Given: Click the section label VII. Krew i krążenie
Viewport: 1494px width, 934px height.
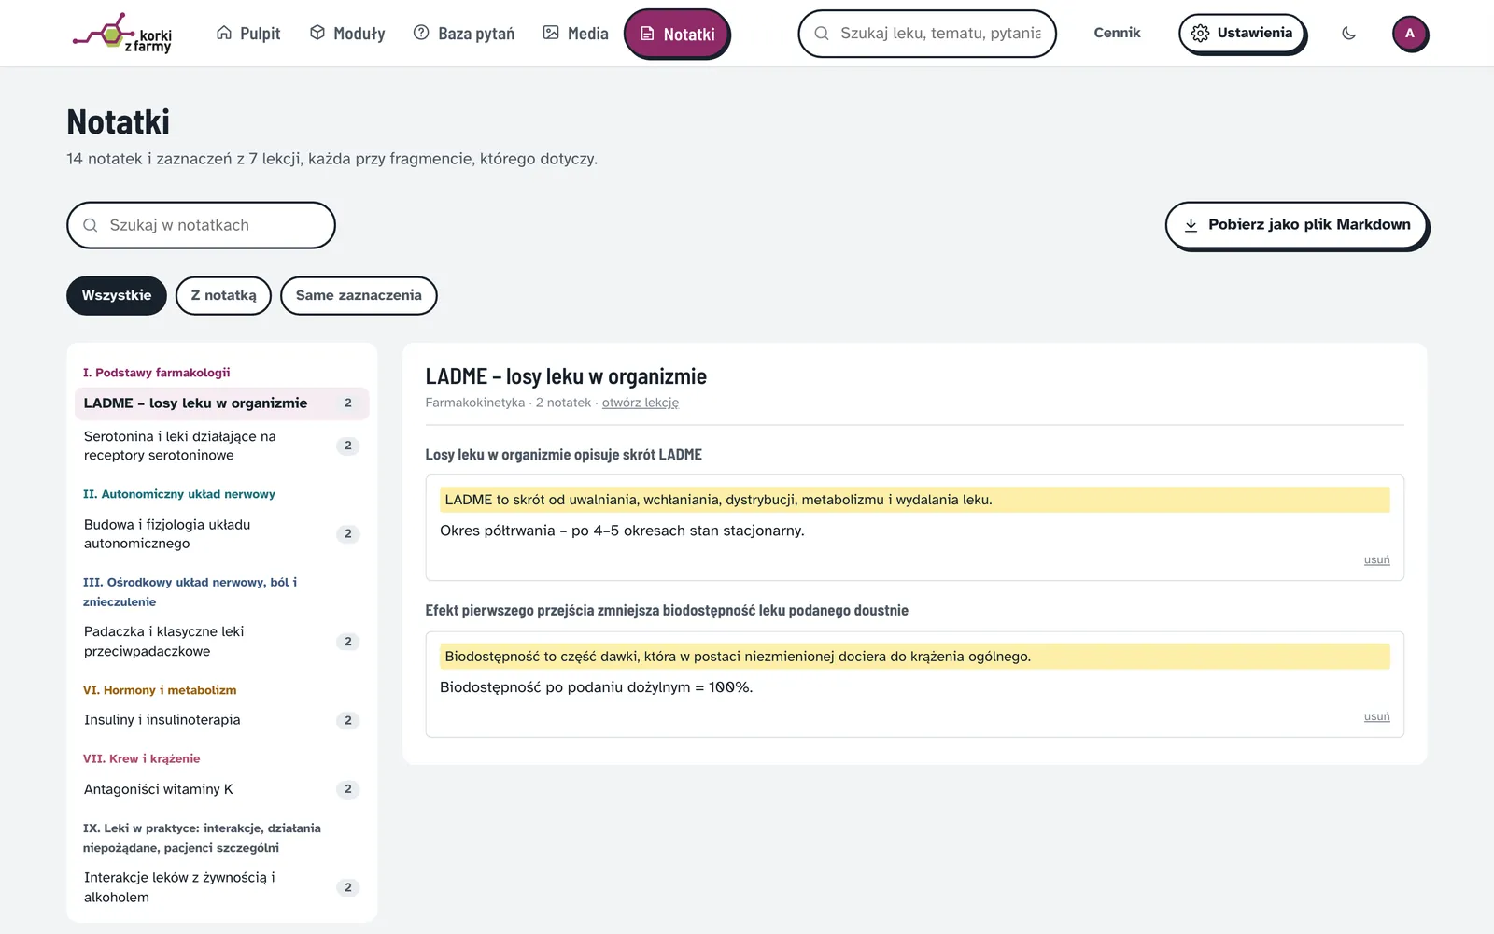Looking at the screenshot, I should (141, 758).
